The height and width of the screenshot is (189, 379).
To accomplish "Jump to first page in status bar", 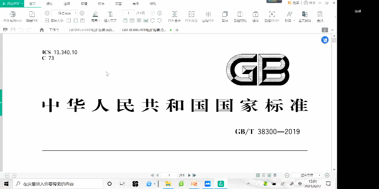I will [x=152, y=175].
